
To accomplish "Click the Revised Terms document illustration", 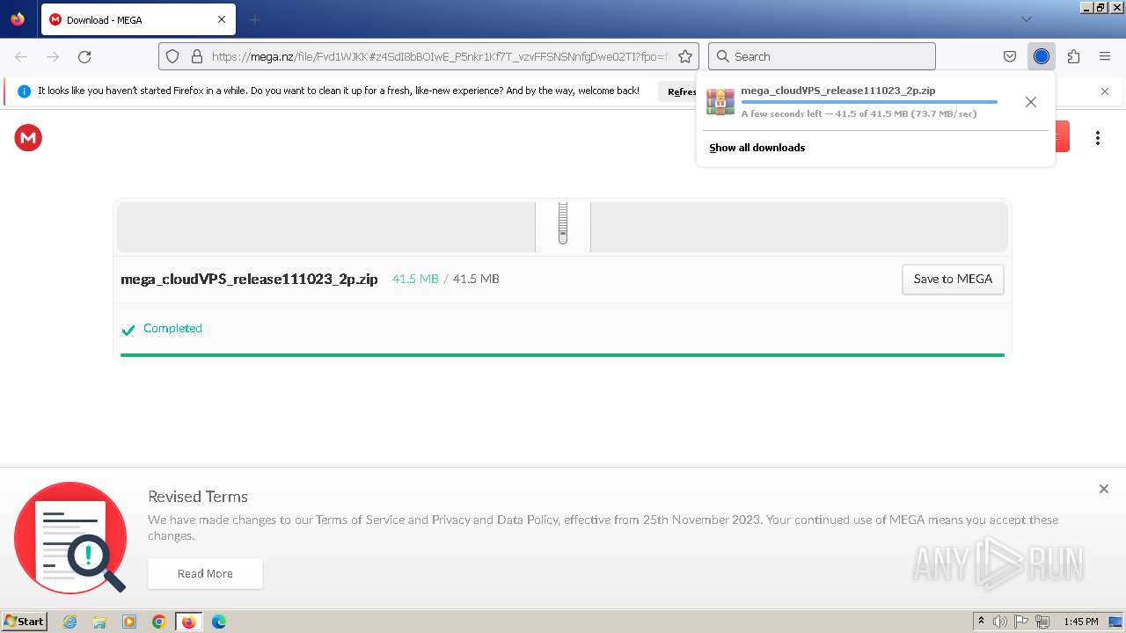I will click(70, 537).
